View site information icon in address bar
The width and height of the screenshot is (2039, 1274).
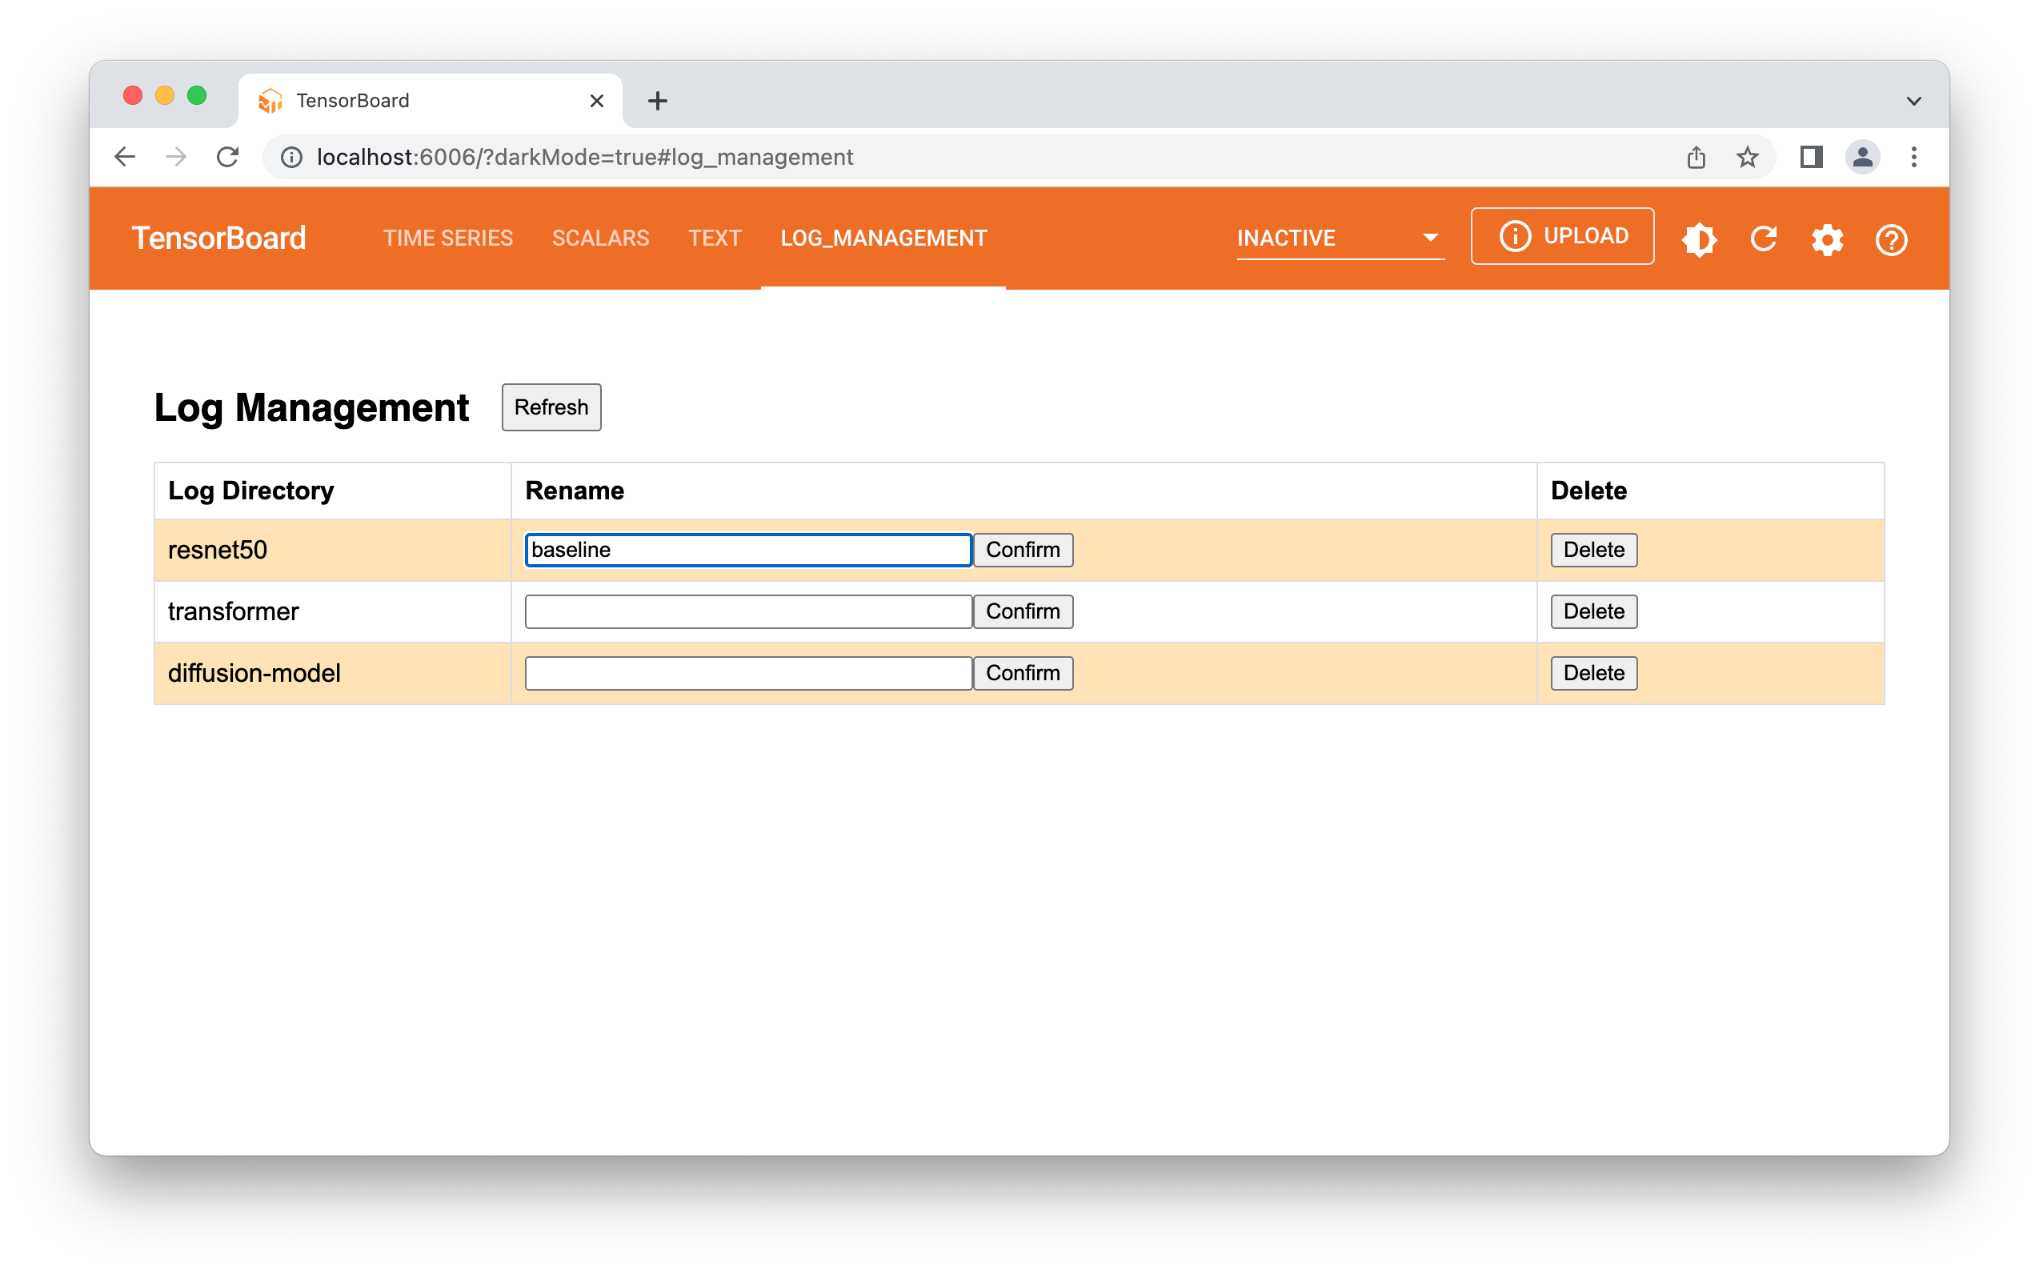291,157
